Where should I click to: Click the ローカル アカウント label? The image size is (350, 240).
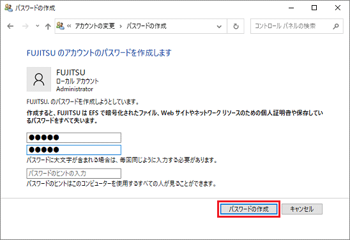pyautogui.click(x=77, y=81)
